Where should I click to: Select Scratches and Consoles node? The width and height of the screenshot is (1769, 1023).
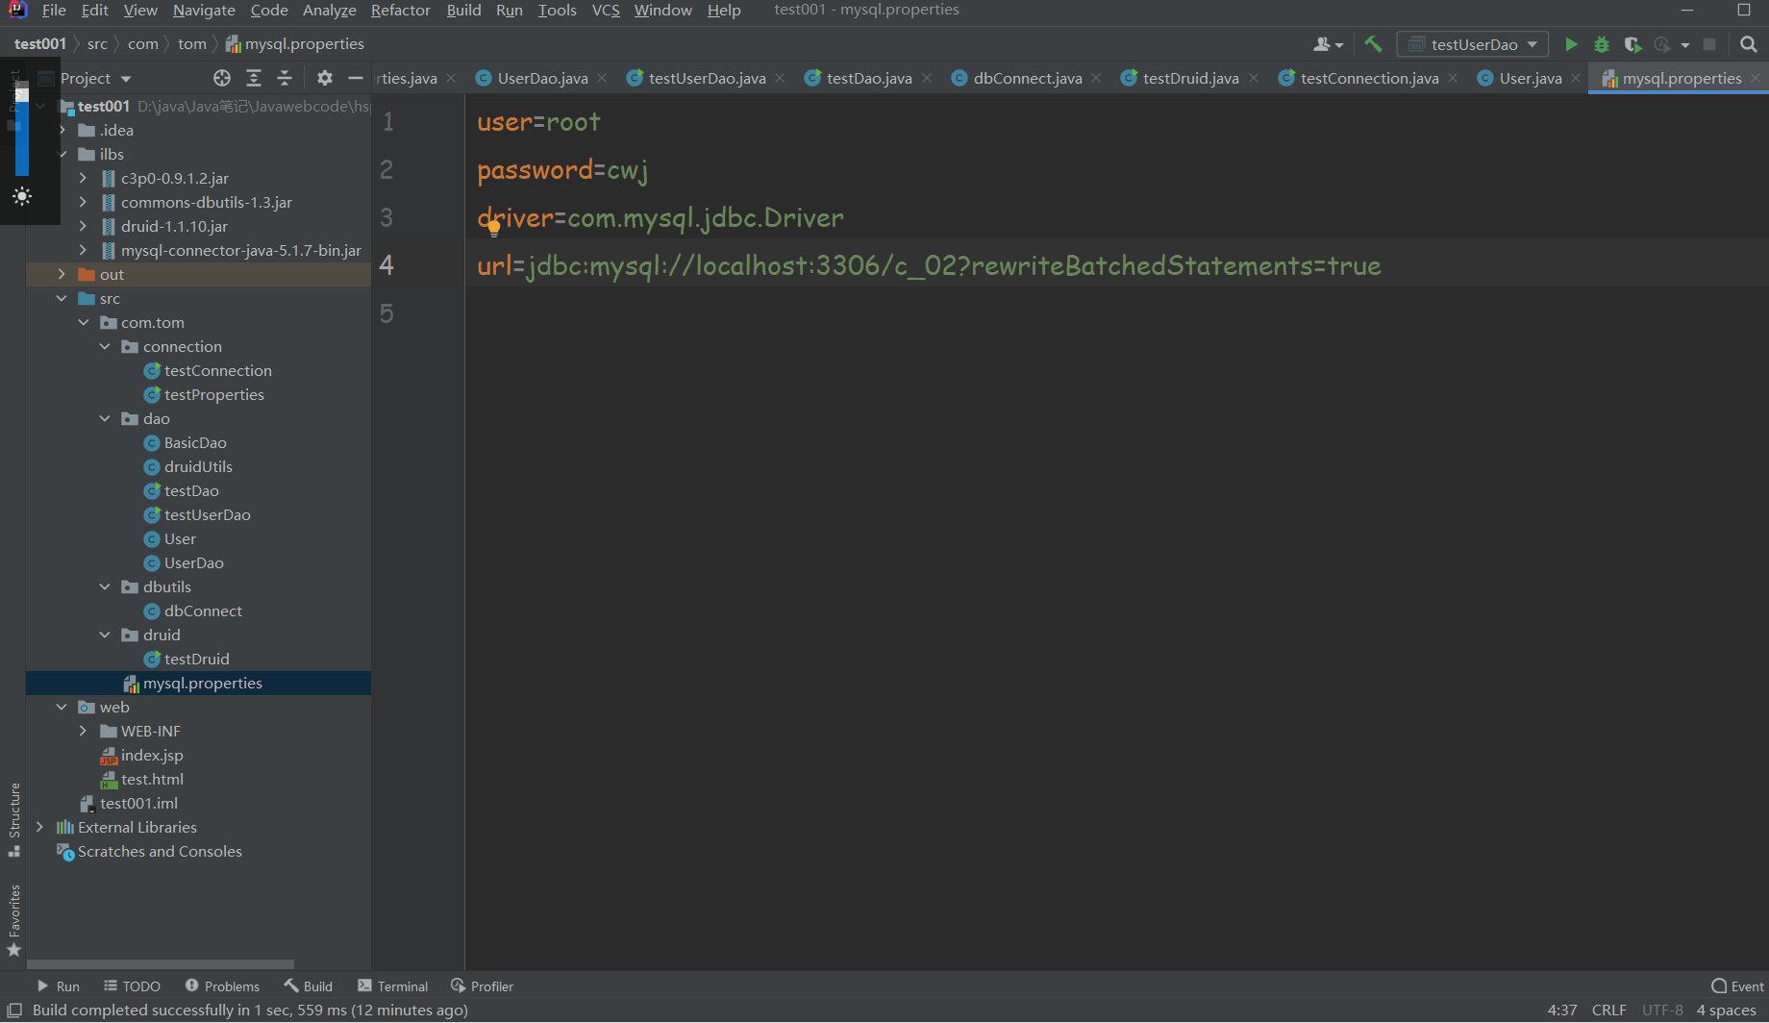(x=160, y=851)
